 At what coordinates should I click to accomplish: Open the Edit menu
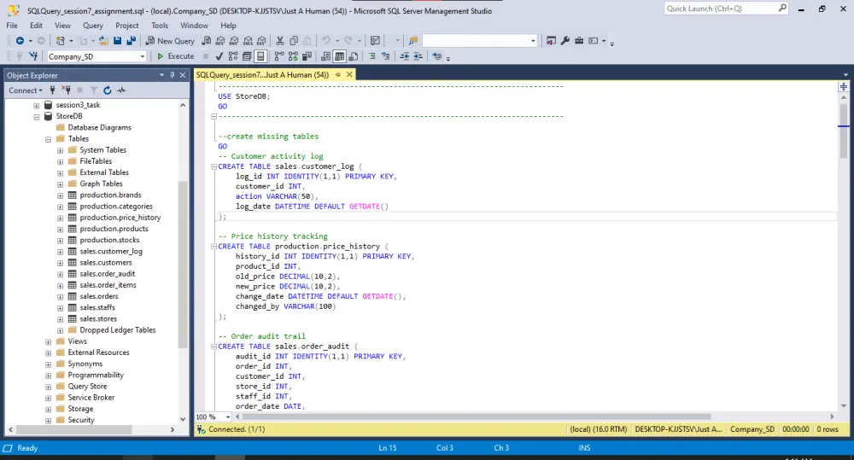click(x=36, y=26)
